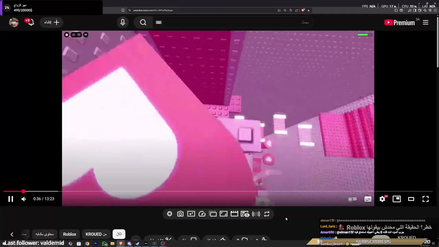The height and width of the screenshot is (247, 439).
Task: Open Steam from taskbar
Action: click(138, 244)
